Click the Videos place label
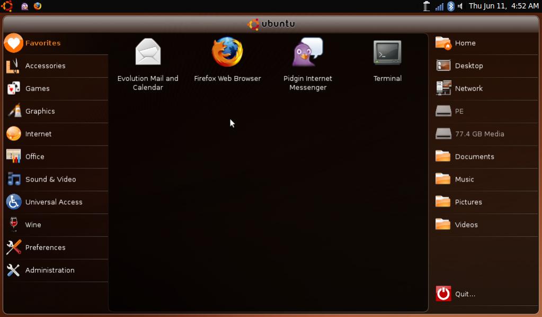This screenshot has height=317, width=542. (466, 225)
